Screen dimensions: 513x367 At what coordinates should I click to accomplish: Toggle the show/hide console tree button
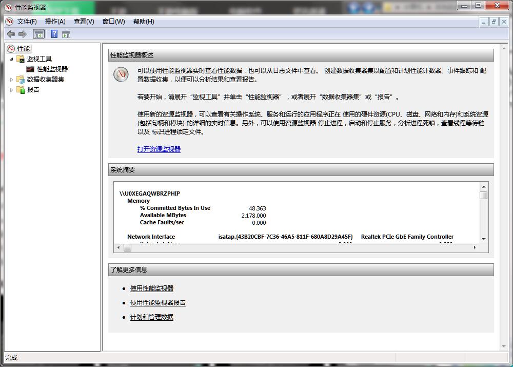tap(38, 34)
